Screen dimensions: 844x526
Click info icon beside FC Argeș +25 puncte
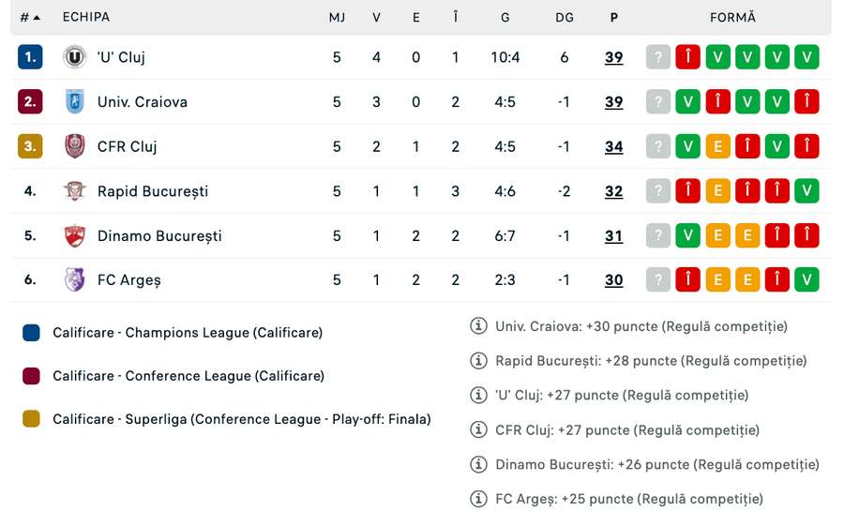(478, 499)
